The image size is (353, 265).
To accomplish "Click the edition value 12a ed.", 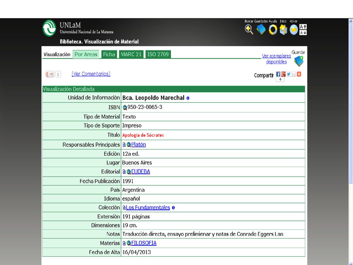I will [131, 154].
